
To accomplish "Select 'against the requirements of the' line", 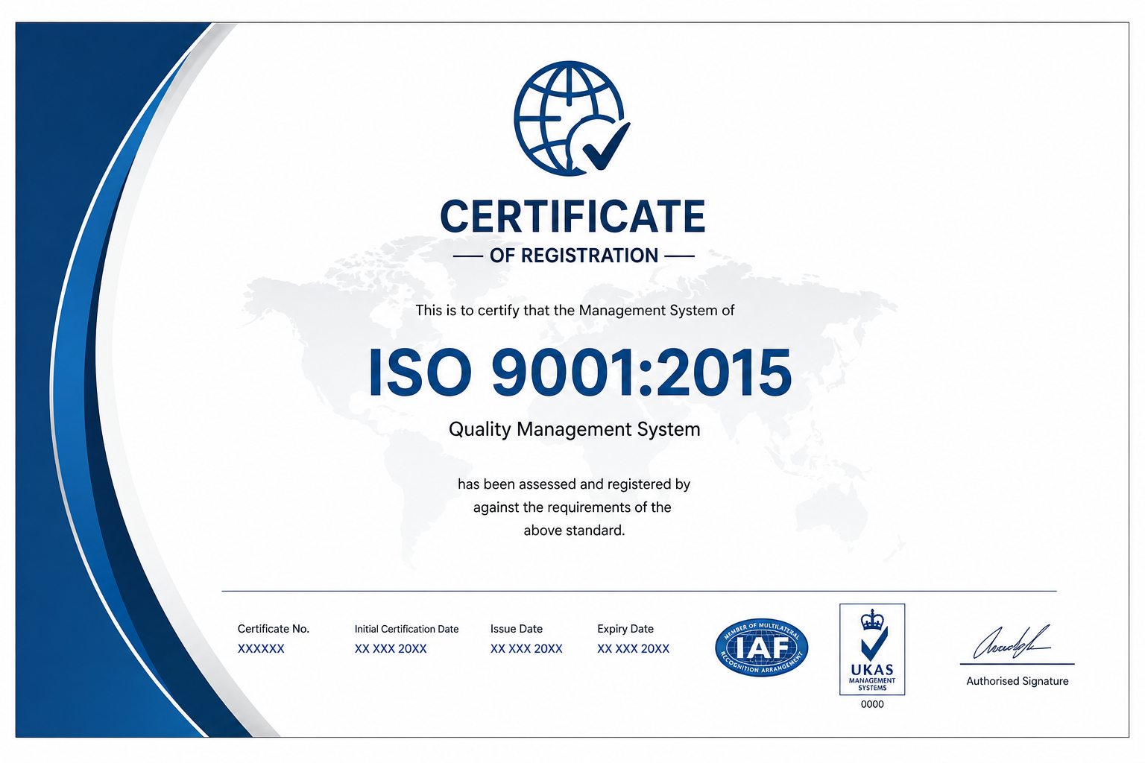I will 572,507.
